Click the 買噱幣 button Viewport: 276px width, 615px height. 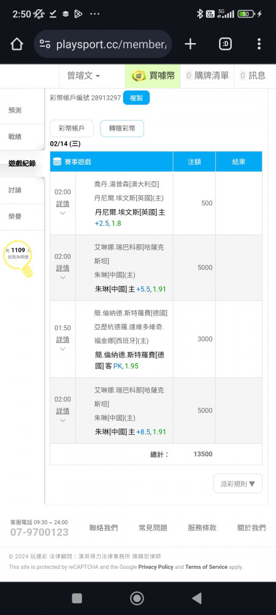[x=153, y=76]
